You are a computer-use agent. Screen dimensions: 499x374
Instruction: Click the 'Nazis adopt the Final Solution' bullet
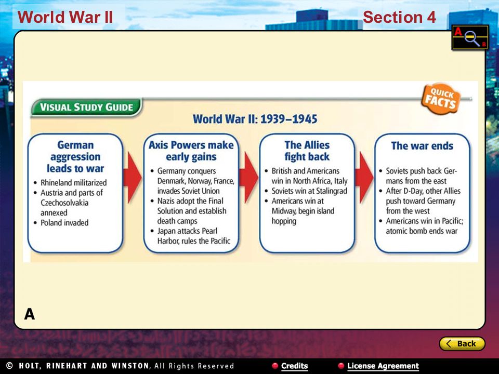click(188, 211)
